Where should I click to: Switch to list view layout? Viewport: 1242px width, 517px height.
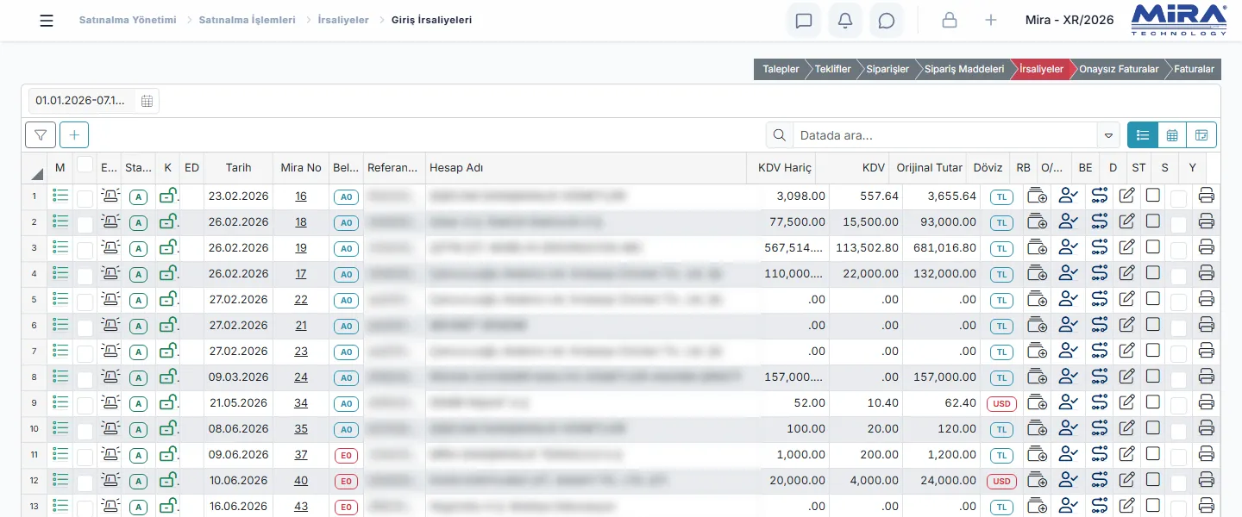(1143, 135)
